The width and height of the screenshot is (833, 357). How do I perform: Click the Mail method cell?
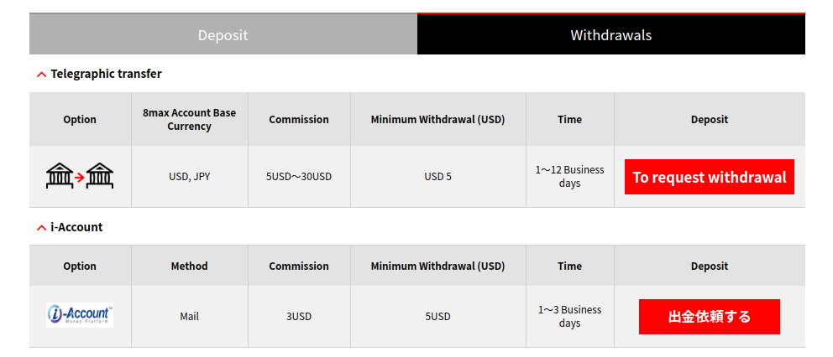(190, 317)
